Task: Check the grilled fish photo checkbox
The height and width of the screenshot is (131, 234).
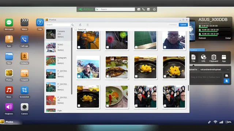Action: (107, 76)
